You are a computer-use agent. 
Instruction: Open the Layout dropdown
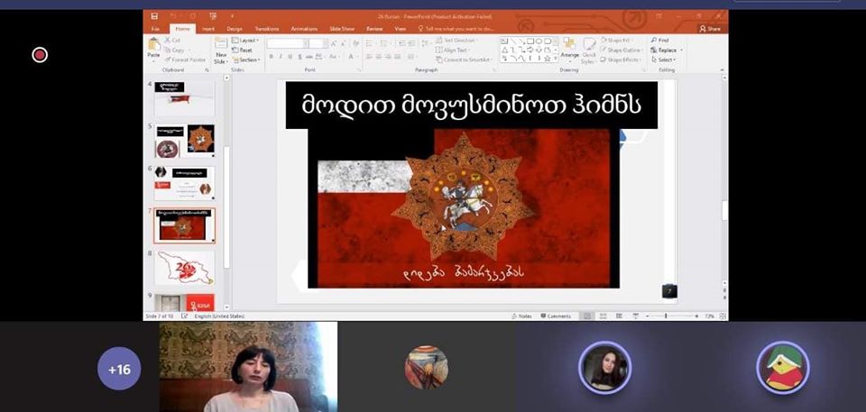pyautogui.click(x=245, y=41)
